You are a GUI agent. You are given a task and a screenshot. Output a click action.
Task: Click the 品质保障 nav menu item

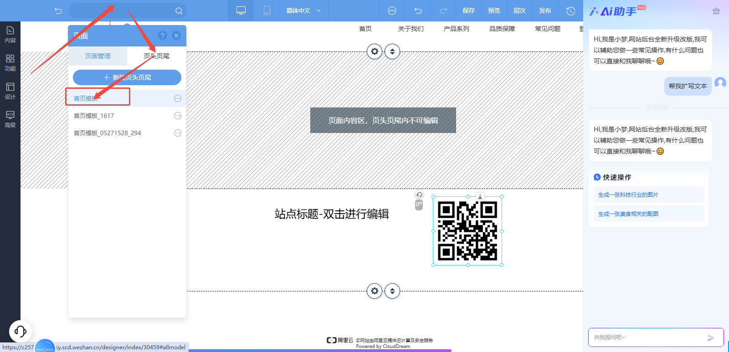click(x=502, y=29)
